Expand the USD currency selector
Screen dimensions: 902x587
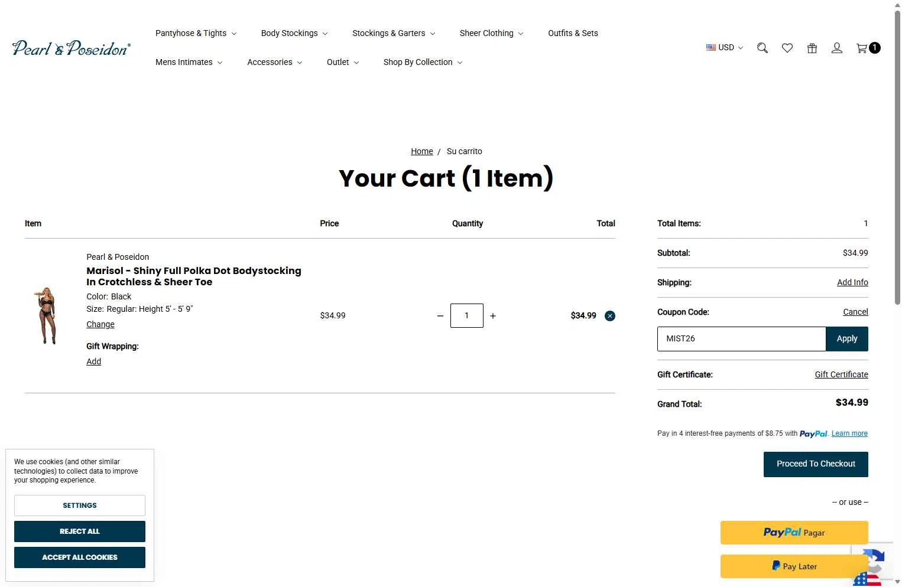pos(725,47)
